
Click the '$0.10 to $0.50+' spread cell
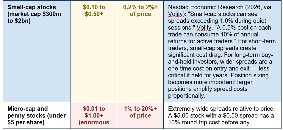pos(94,10)
